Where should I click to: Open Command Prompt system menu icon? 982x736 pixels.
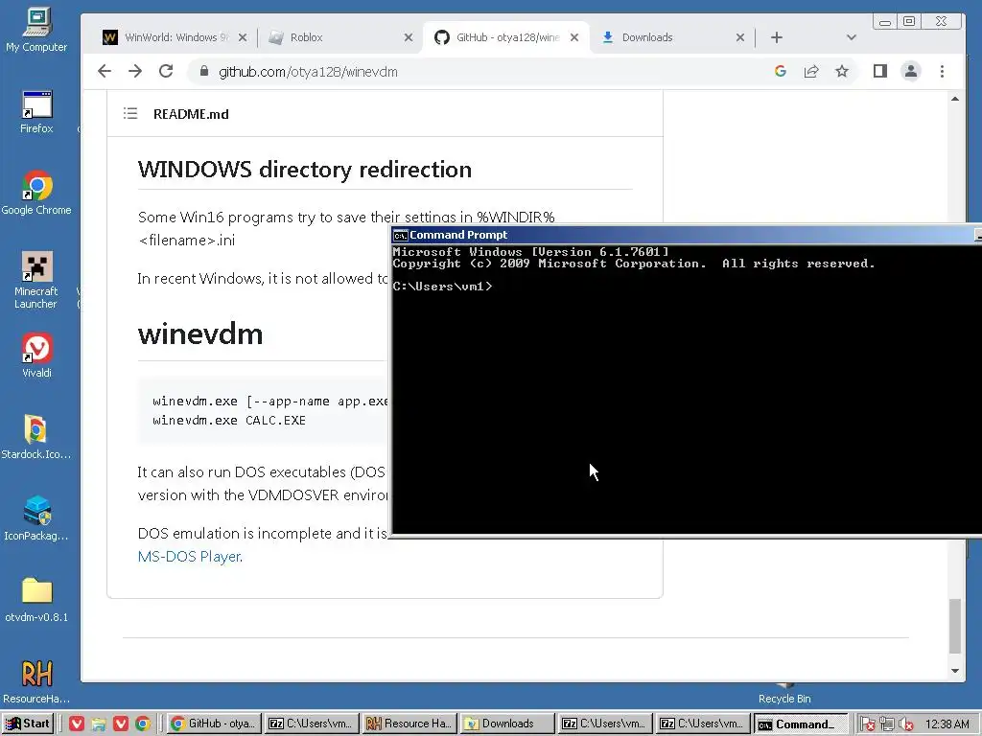400,236
